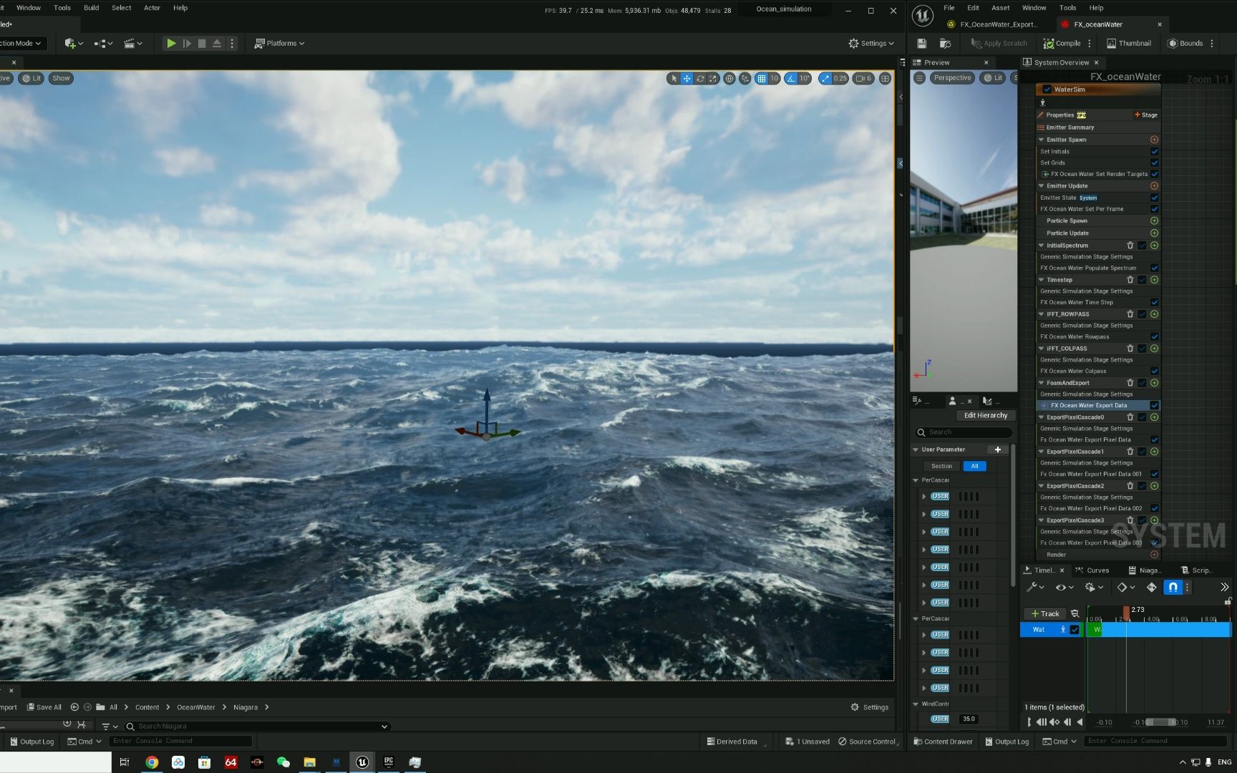Click the delete icon on InitialSpectrum stage
The image size is (1237, 773).
point(1130,245)
